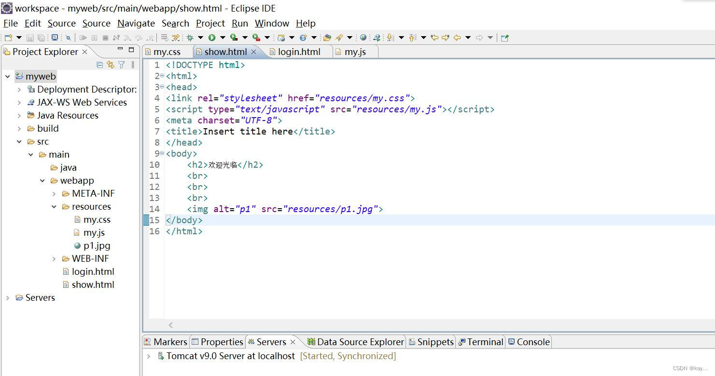This screenshot has height=376, width=715.
Task: Click the Drop to Frame icon
Action: [x=165, y=38]
